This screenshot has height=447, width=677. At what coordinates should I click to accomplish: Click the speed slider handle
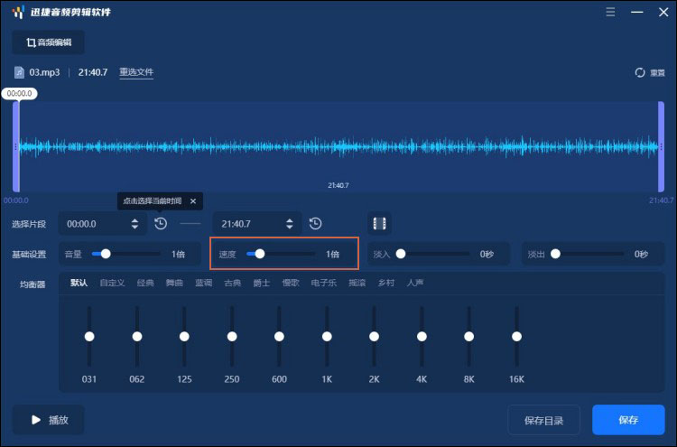point(259,254)
